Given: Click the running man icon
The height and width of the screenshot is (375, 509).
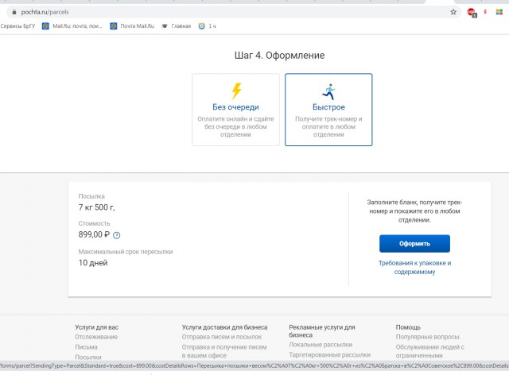Looking at the screenshot, I should (x=328, y=91).
